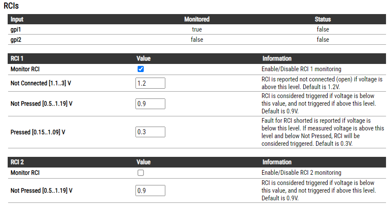Click the "Enable/Disable RCI 2 monitoring" description
The width and height of the screenshot is (389, 208).
[301, 173]
